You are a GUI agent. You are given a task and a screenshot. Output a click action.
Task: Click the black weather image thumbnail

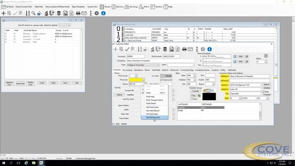click(x=209, y=96)
